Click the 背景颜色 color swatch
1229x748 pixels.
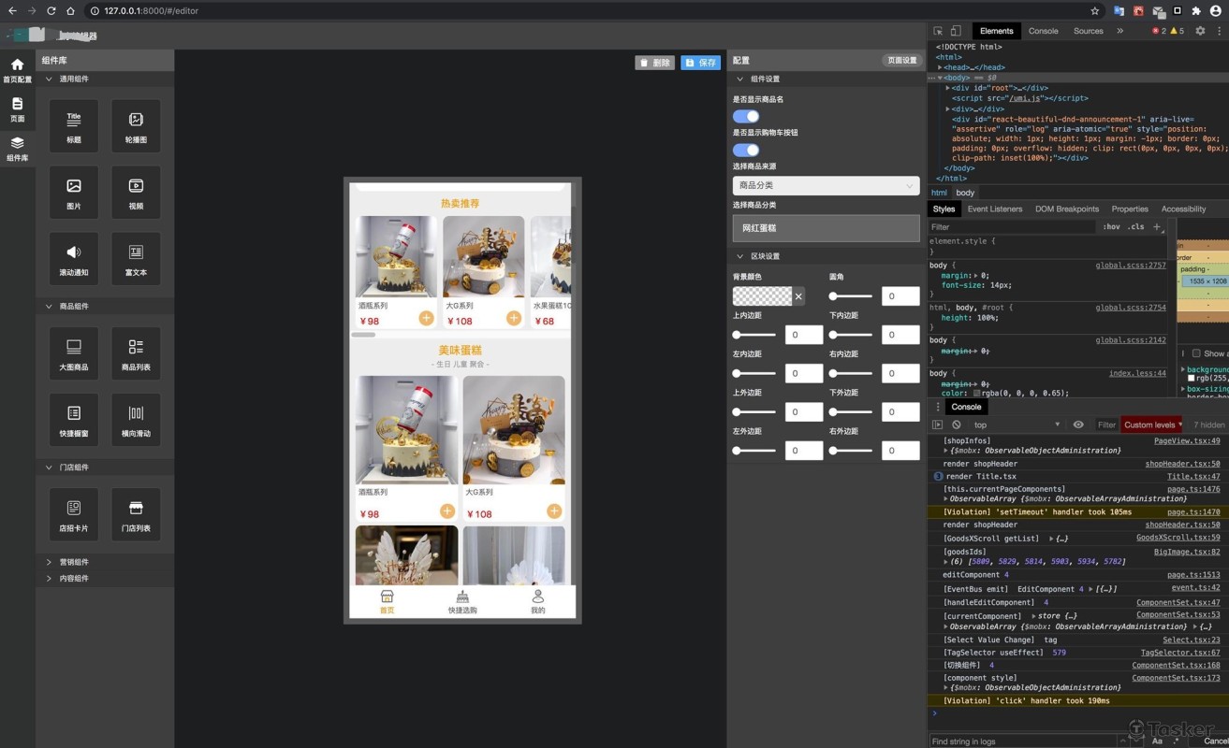point(762,296)
